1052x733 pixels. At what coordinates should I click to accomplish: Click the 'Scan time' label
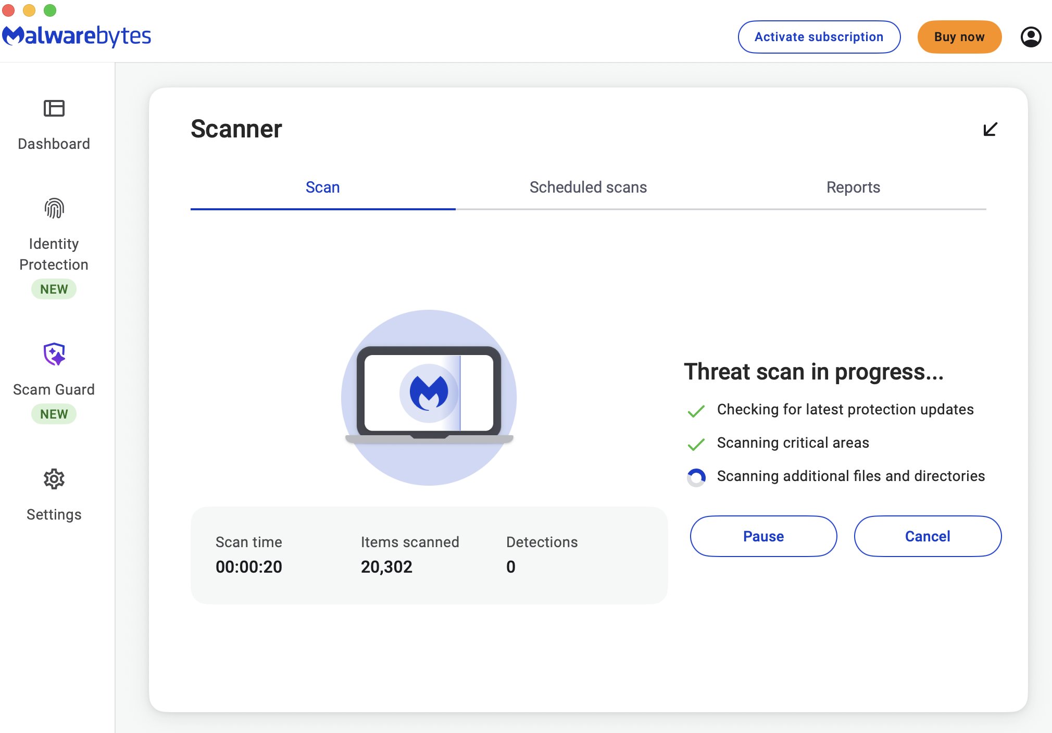[249, 542]
